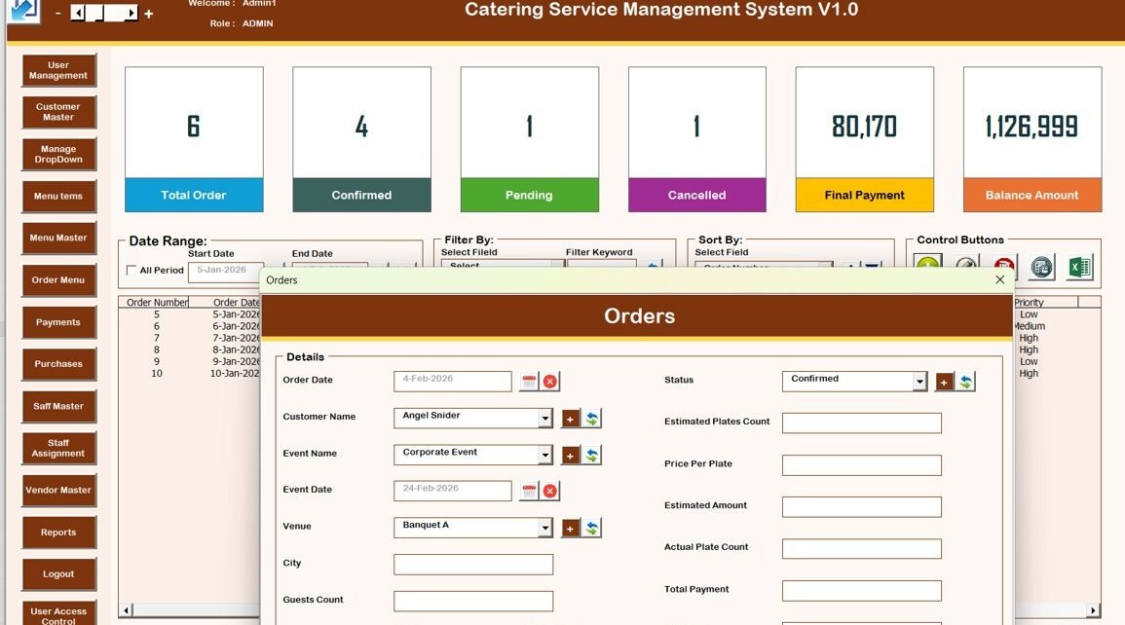
Task: Open the Reports page
Action: [58, 533]
